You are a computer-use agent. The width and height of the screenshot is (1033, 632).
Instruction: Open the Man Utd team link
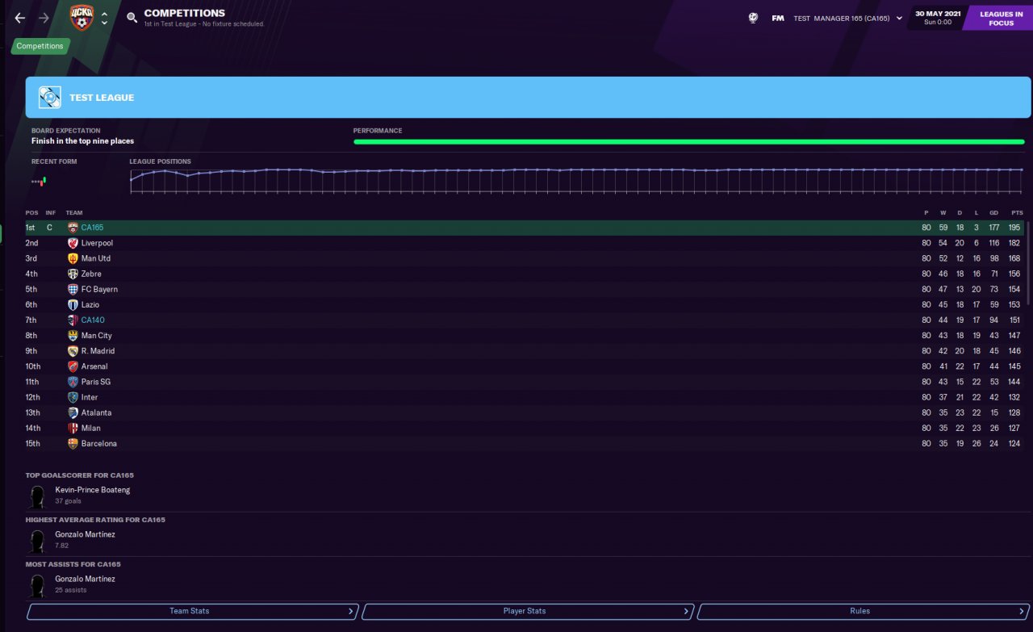[95, 258]
